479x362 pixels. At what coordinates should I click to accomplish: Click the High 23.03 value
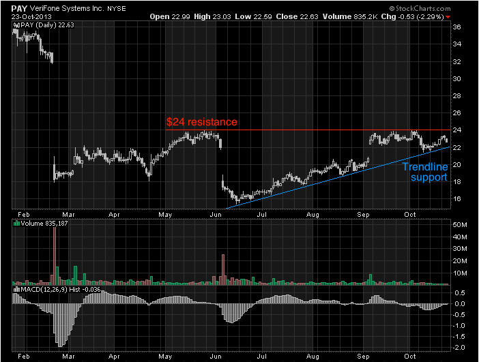[212, 17]
